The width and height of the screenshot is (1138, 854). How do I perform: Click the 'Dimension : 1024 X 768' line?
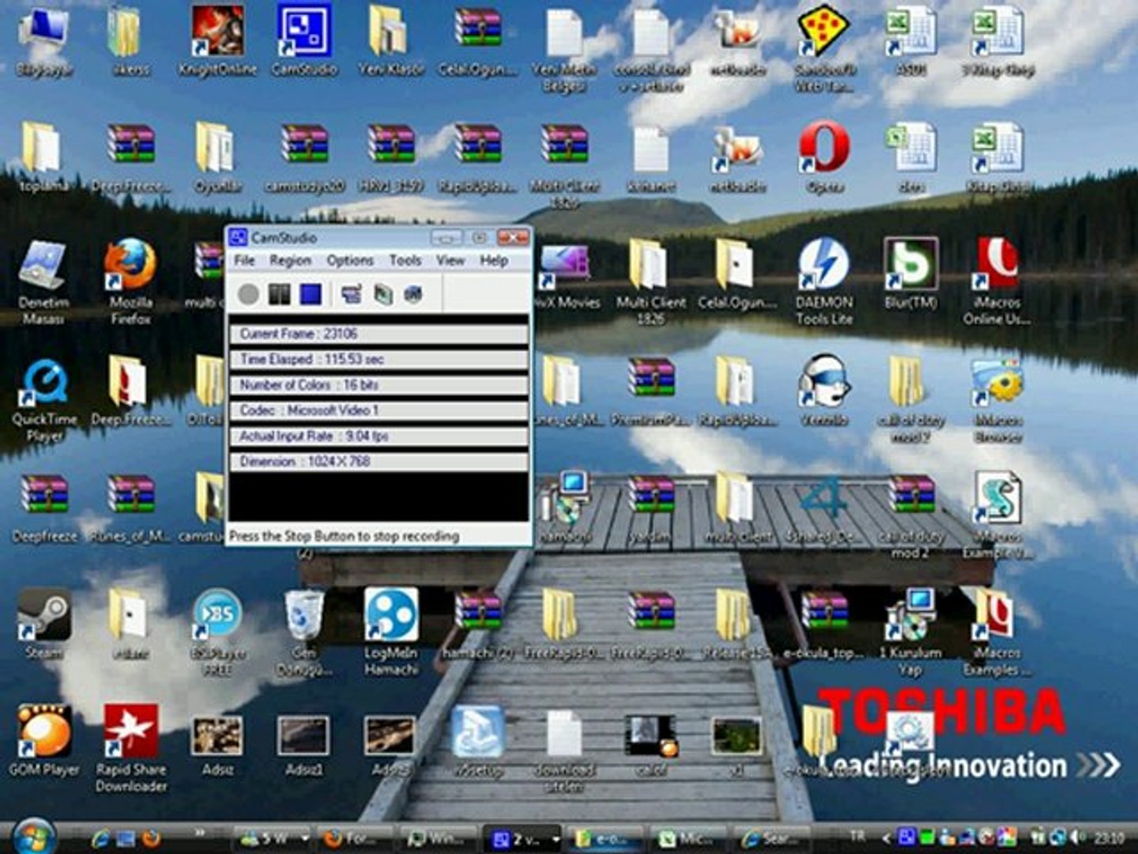379,461
